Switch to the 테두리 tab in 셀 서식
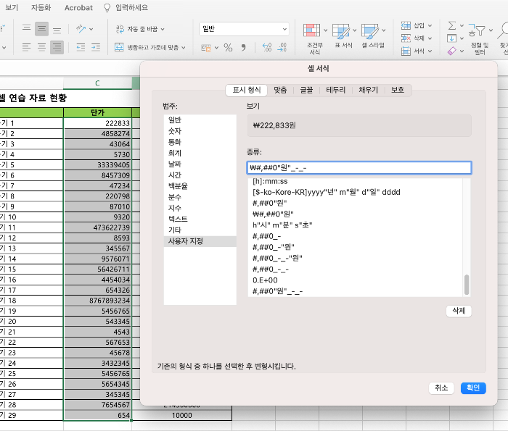 (x=335, y=90)
